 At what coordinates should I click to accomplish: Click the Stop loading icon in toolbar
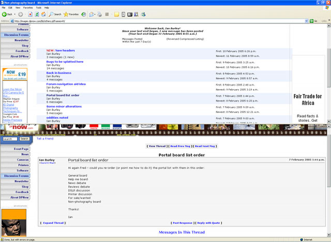coord(30,15)
